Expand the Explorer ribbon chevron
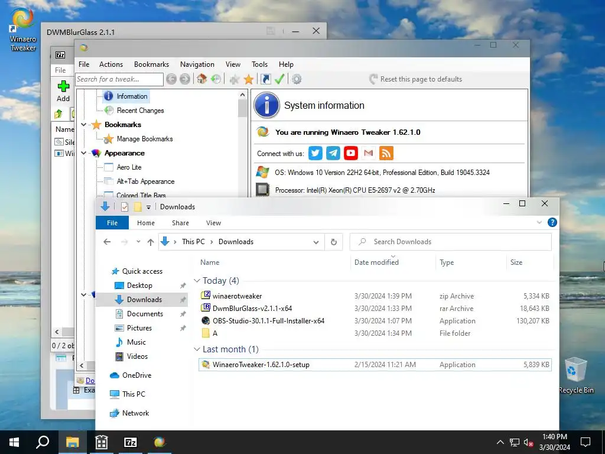The image size is (605, 454). coord(539,222)
